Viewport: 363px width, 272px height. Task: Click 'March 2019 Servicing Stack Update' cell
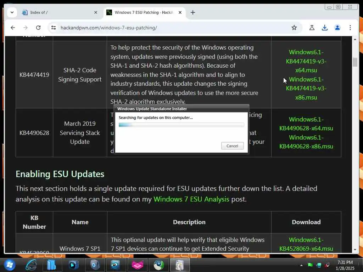coord(80,133)
